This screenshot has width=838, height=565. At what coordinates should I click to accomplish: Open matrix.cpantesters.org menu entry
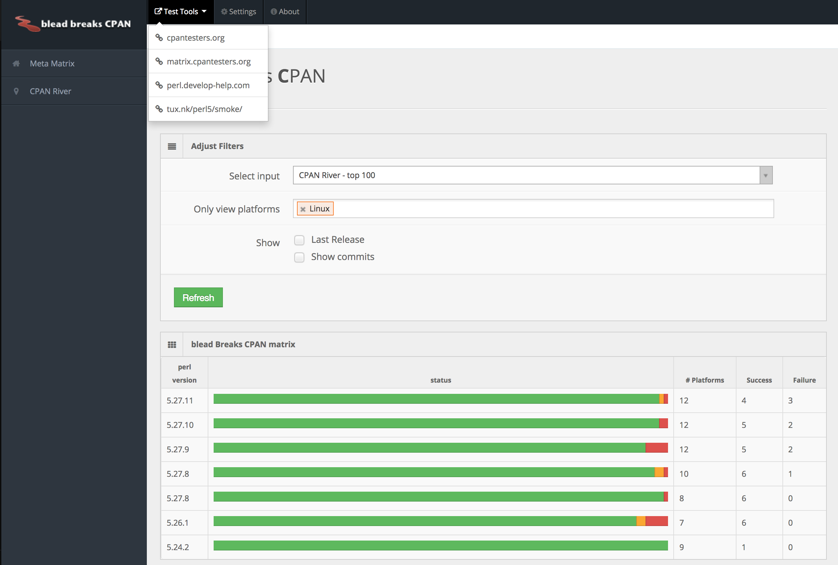[208, 61]
